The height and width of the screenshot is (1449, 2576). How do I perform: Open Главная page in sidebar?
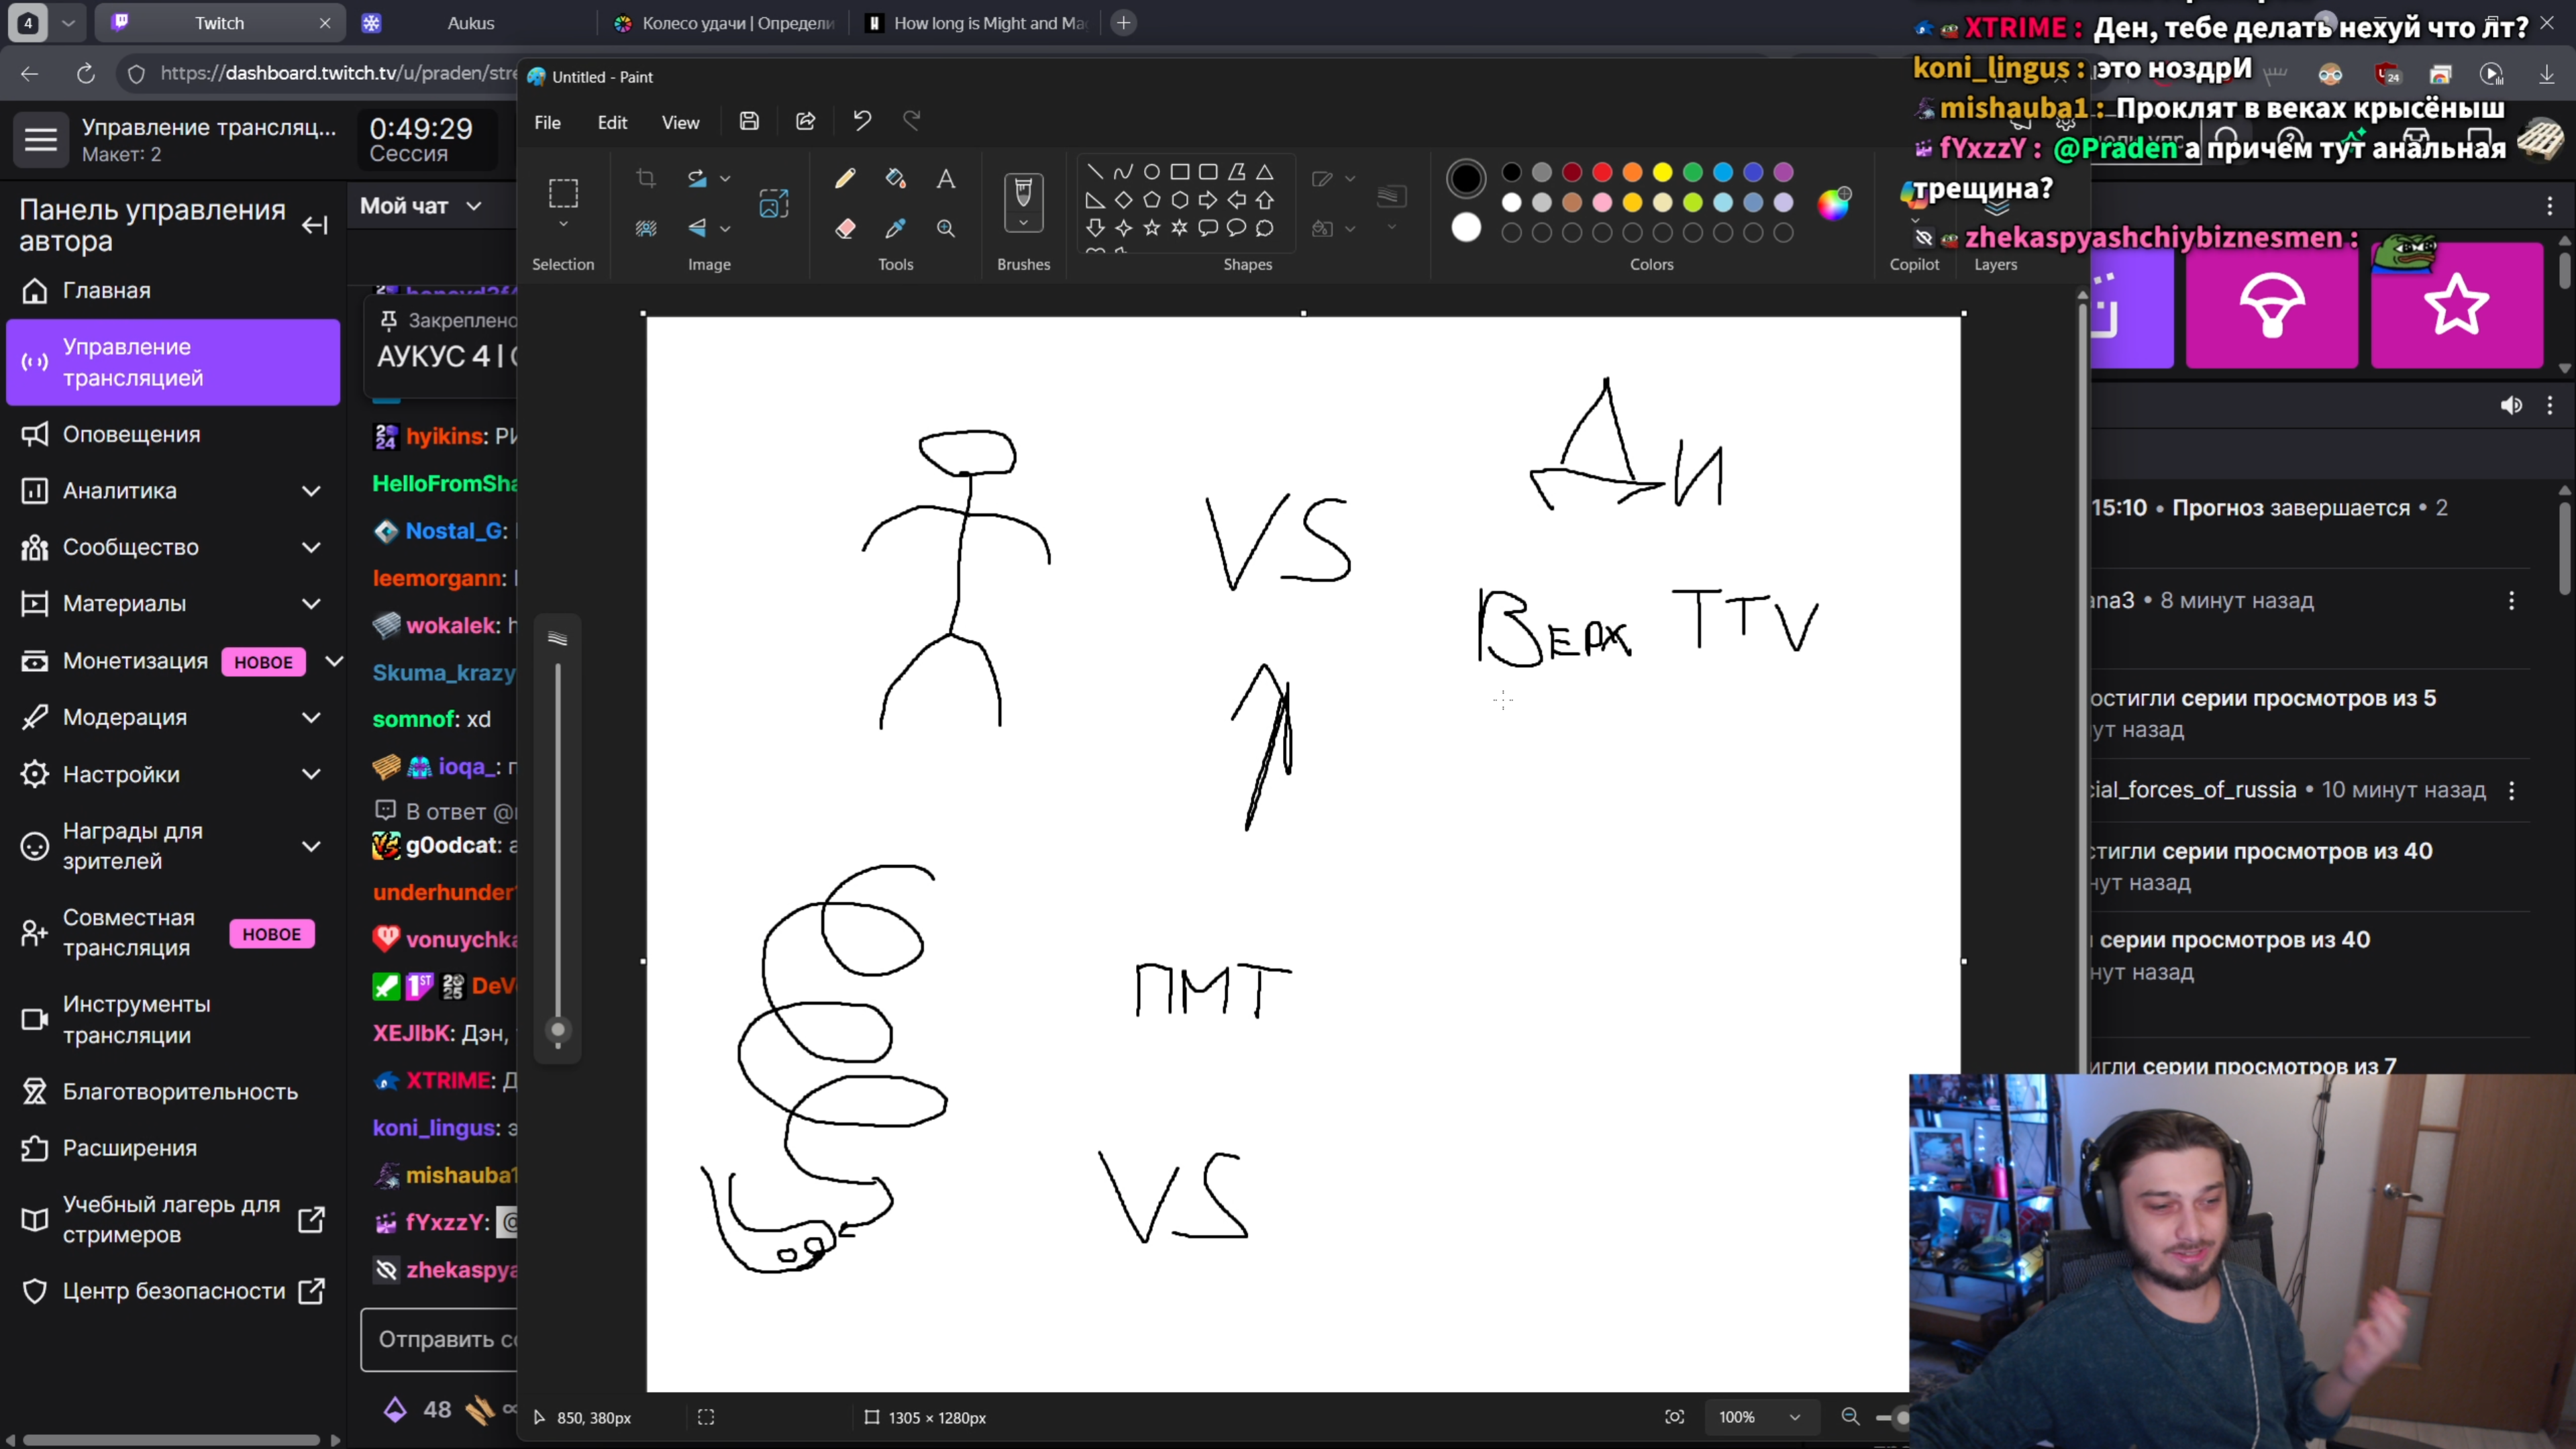(x=106, y=290)
